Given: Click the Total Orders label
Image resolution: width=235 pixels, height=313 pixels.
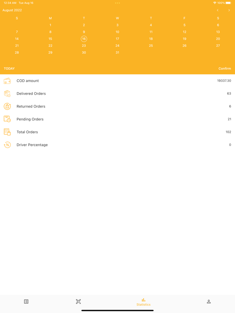Looking at the screenshot, I should pos(27,132).
